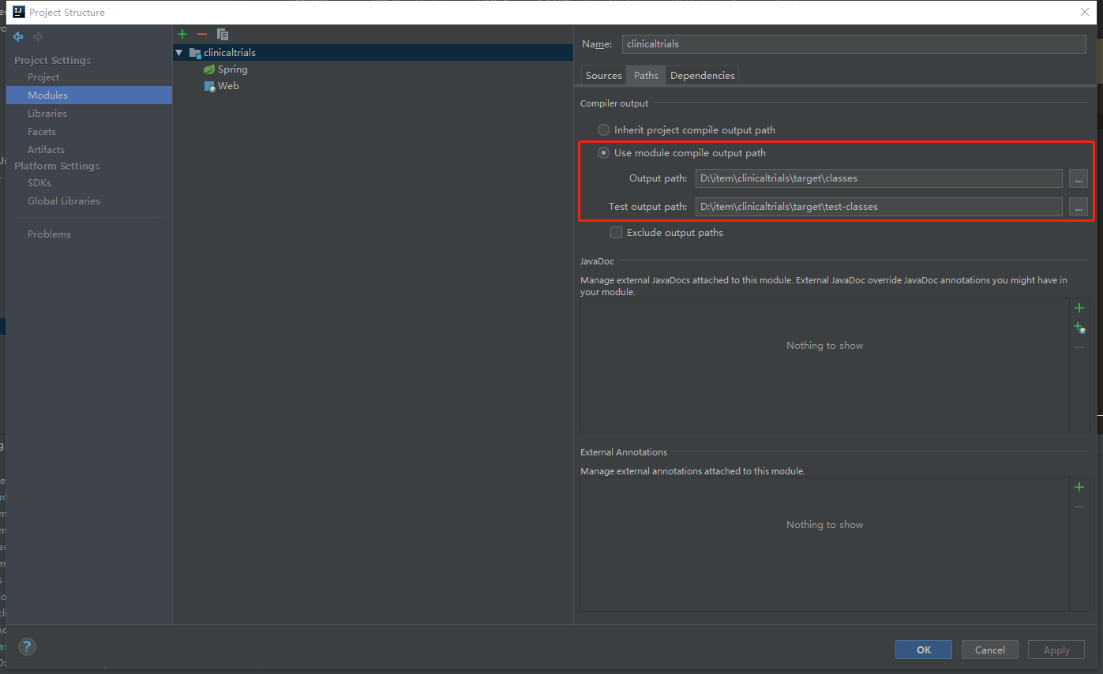
Task: Specify JavaDoc URL icon with globe
Action: click(1079, 328)
